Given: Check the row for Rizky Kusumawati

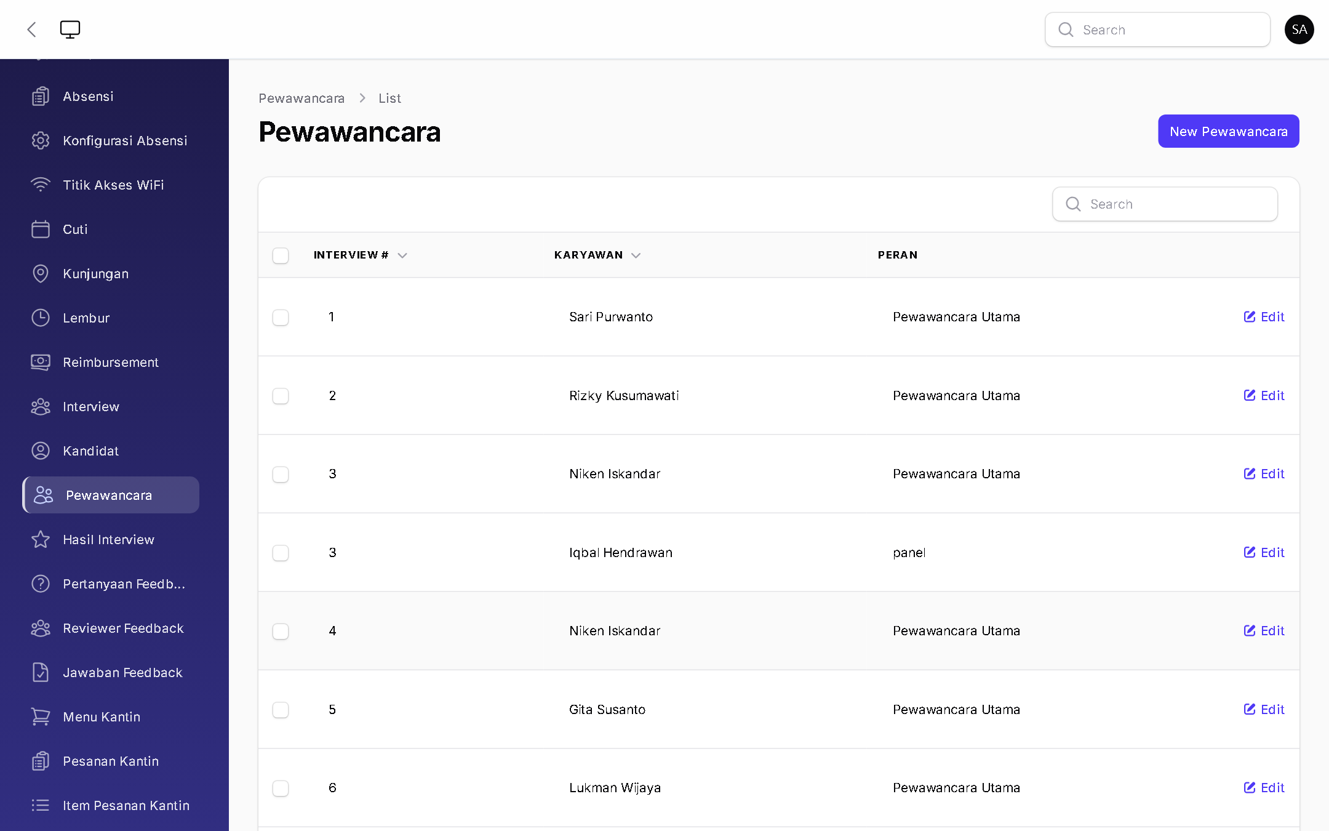Looking at the screenshot, I should click(281, 396).
